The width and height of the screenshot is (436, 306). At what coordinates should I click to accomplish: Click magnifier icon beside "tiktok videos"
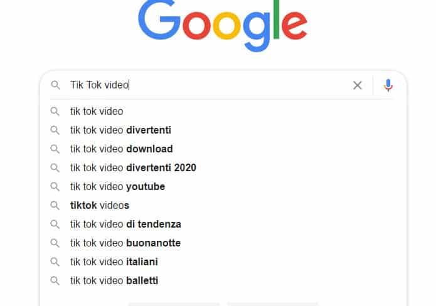[55, 206]
